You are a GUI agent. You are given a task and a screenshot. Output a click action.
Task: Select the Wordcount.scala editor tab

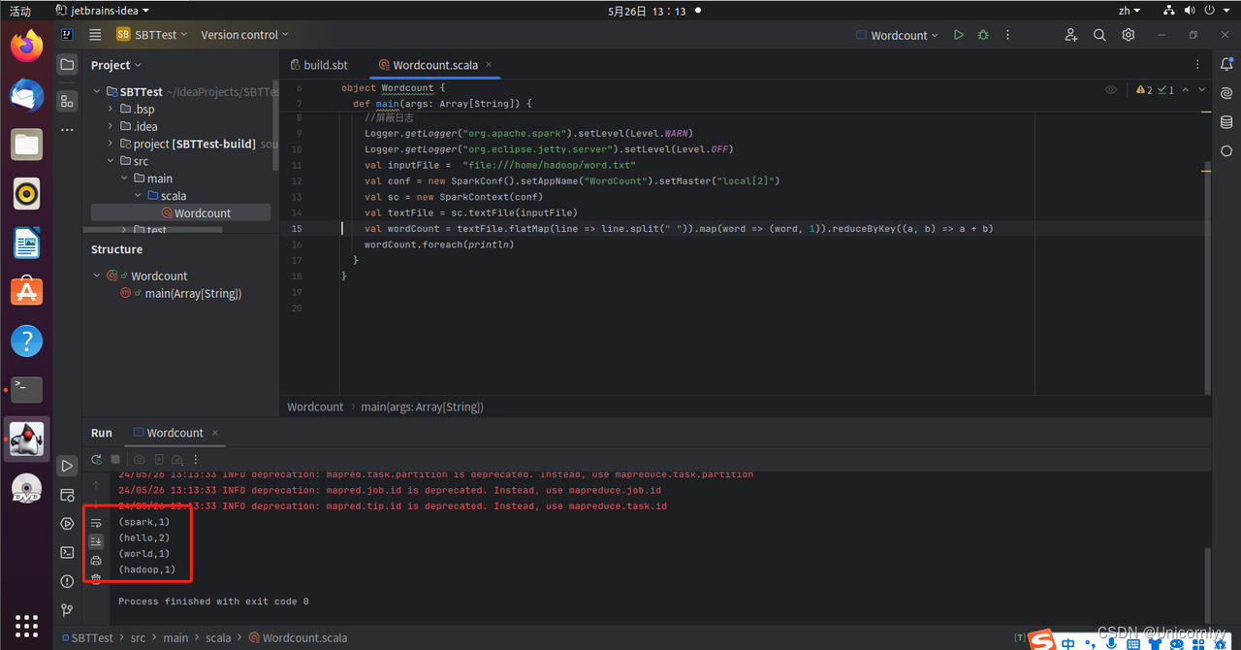pyautogui.click(x=435, y=65)
